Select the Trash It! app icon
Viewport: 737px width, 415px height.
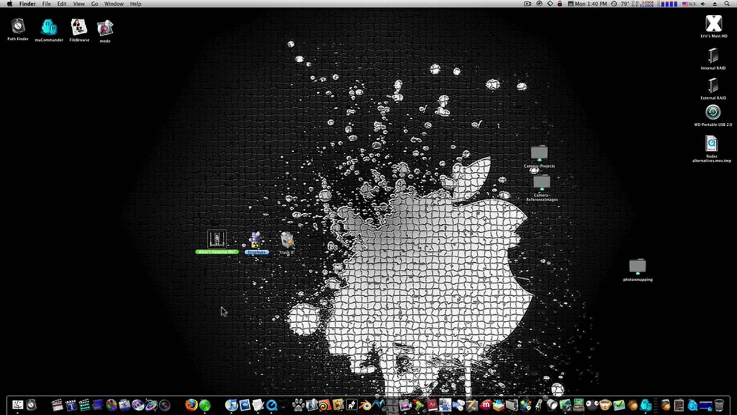pyautogui.click(x=287, y=240)
